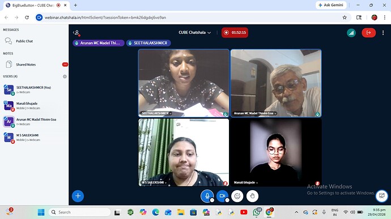Toggle webcam sharing button

point(222,196)
